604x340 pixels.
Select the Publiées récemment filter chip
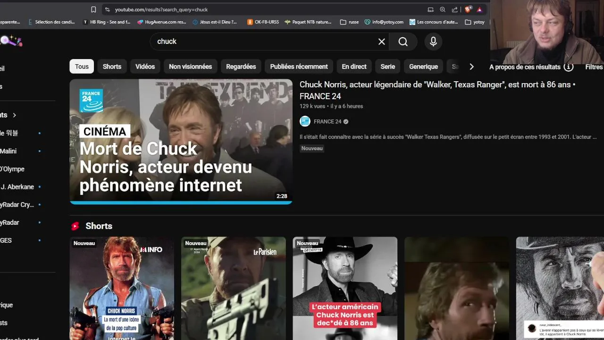(x=299, y=67)
